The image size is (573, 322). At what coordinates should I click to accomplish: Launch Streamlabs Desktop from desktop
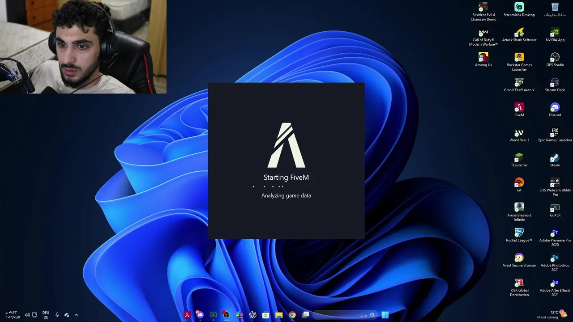pyautogui.click(x=519, y=10)
